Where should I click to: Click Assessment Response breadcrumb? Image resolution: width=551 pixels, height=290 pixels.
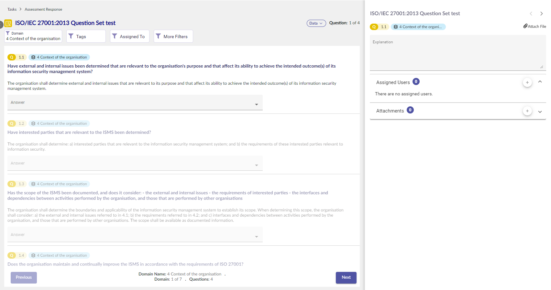pos(43,9)
